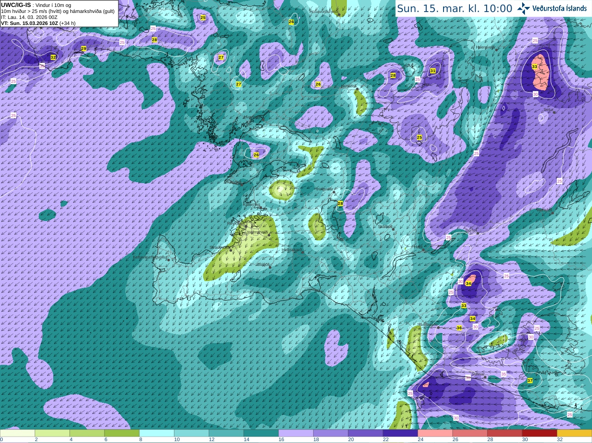Pick the 18–20 m/s purple legend swatch
The image size is (592, 443).
point(331,433)
